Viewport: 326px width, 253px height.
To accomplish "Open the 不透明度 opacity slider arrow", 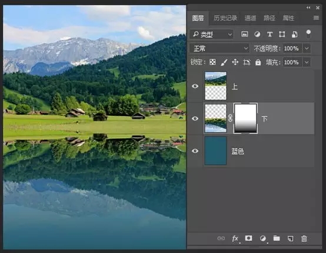I will click(307, 48).
